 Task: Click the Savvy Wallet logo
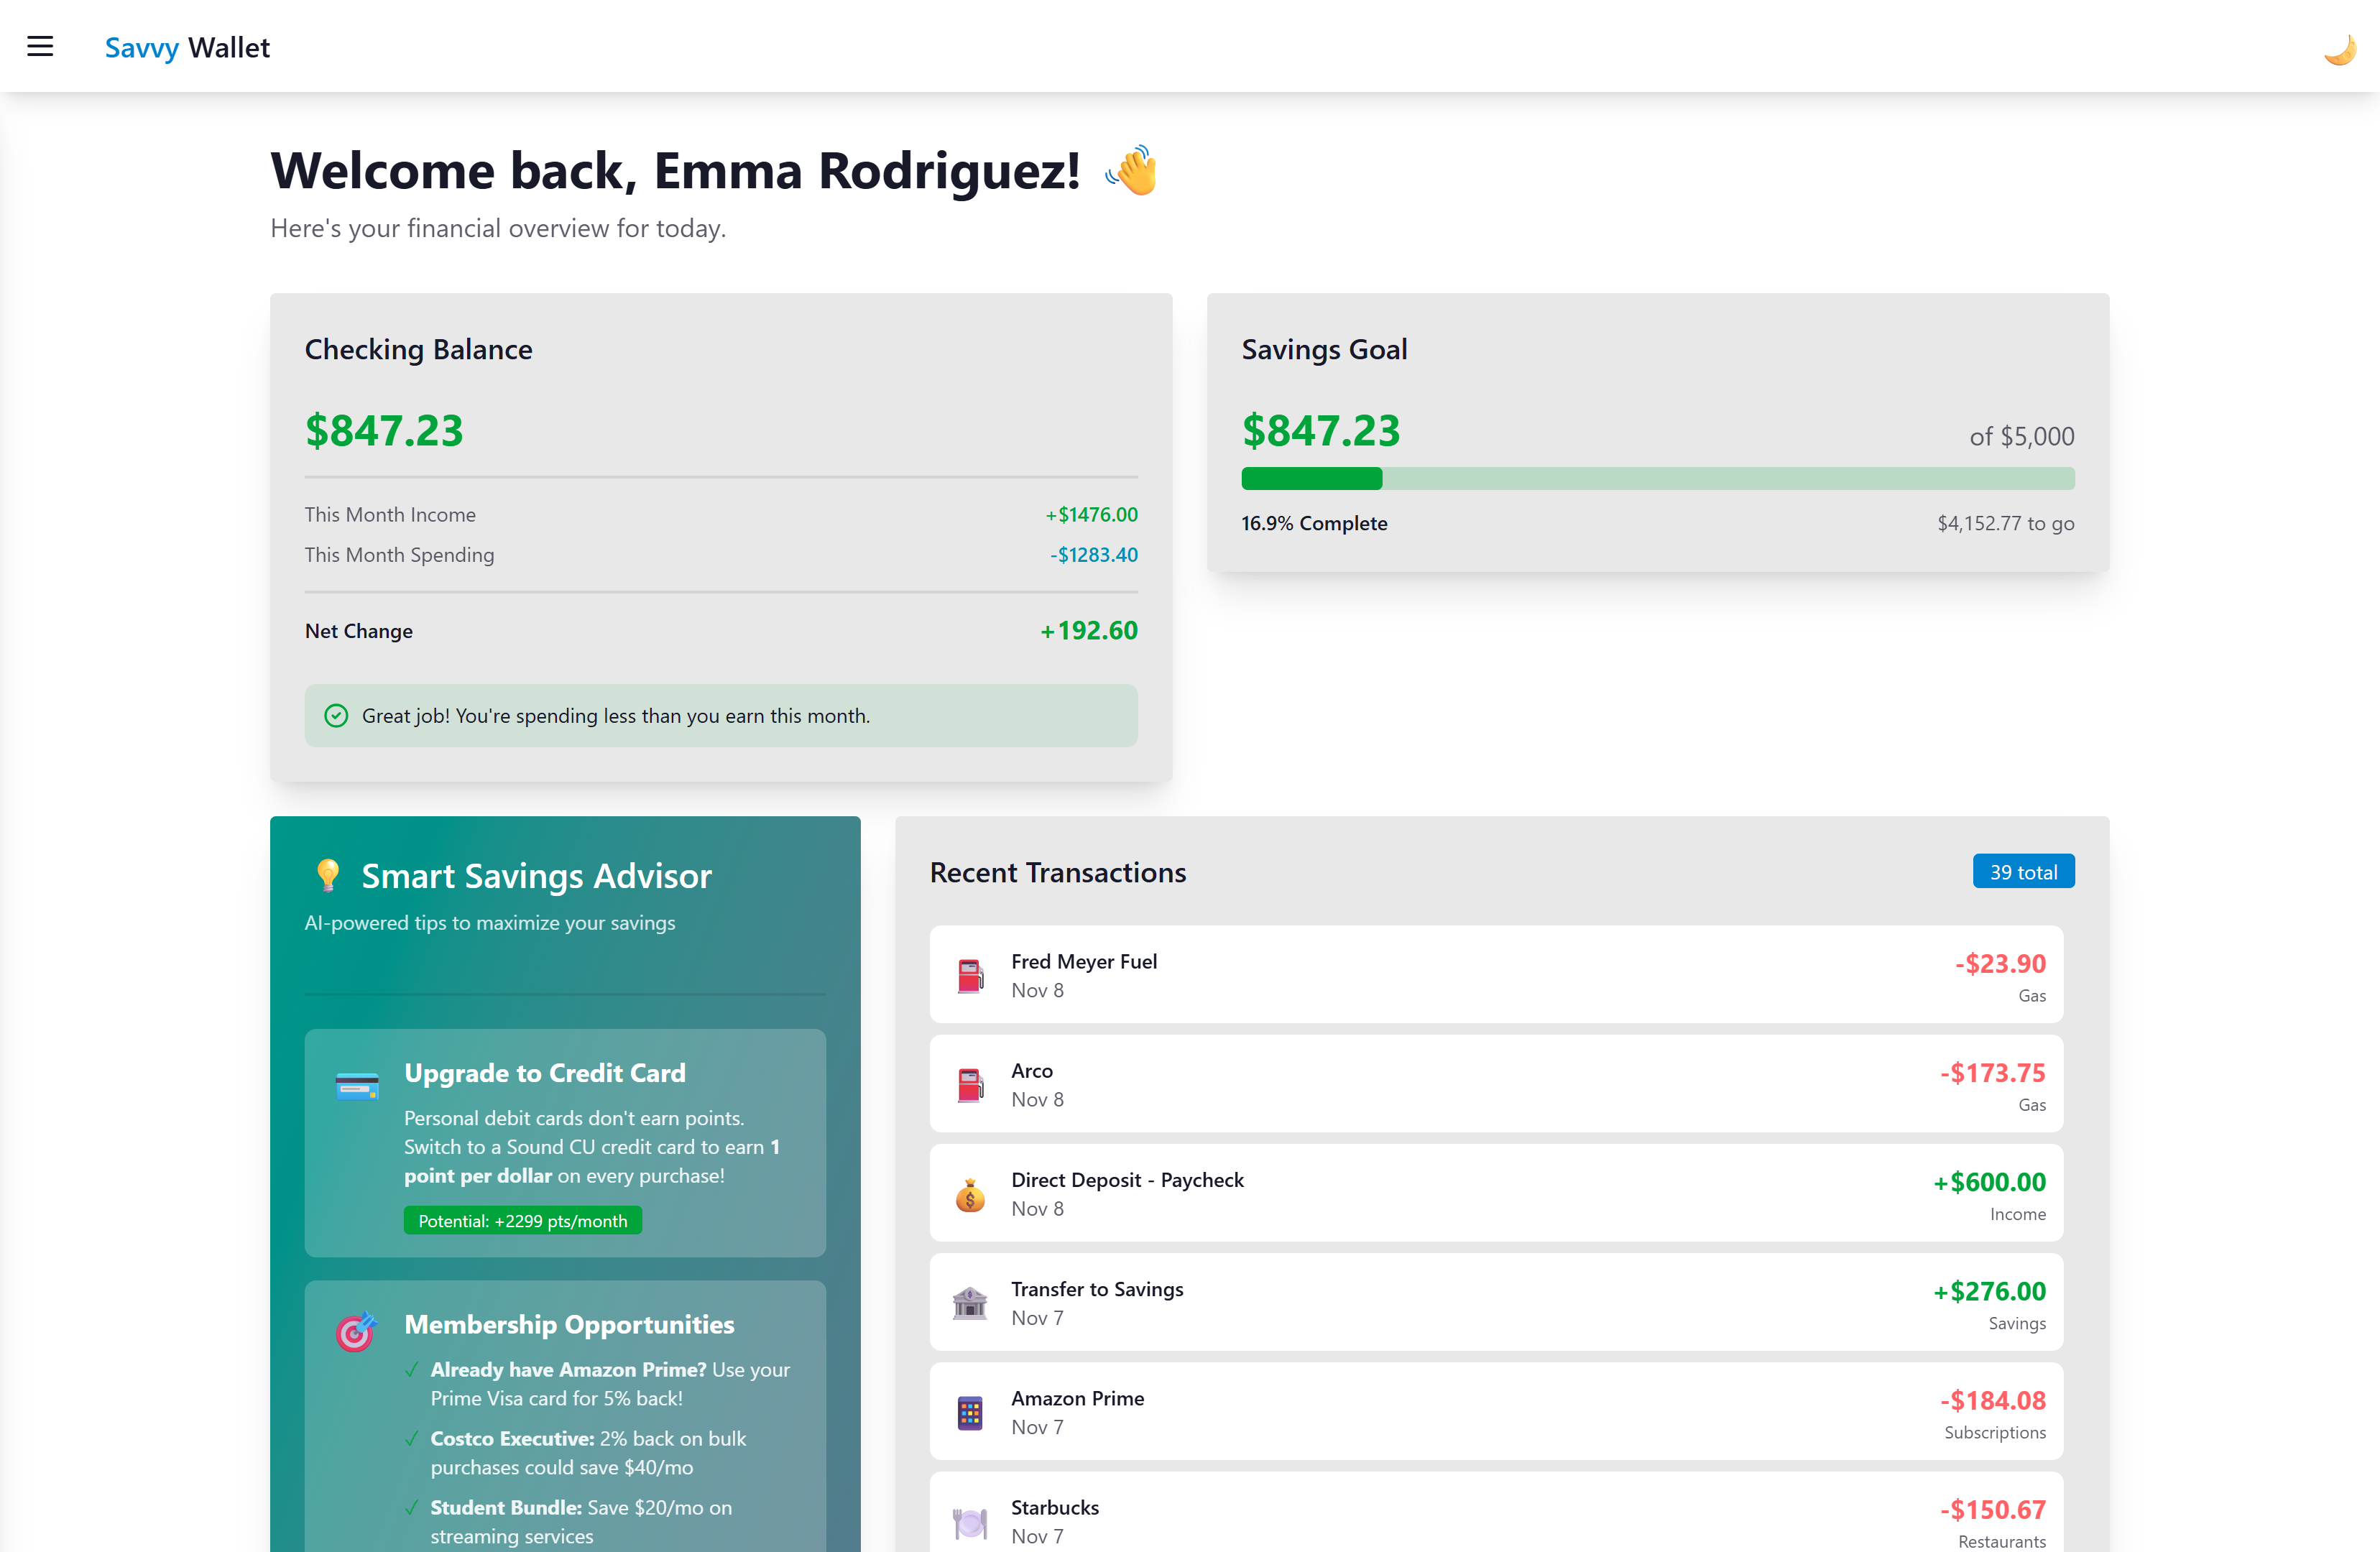pyautogui.click(x=187, y=47)
